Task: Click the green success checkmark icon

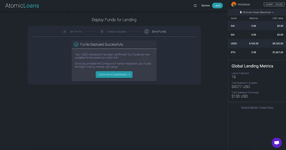Action: (x=76, y=44)
